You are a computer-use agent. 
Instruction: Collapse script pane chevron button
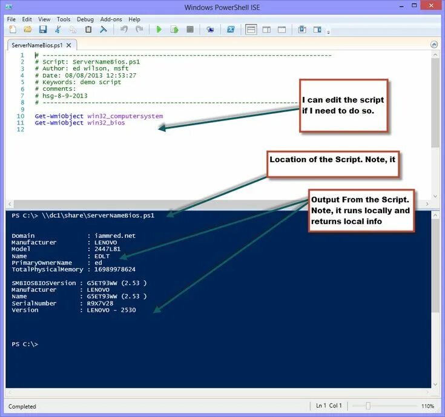[434, 45]
